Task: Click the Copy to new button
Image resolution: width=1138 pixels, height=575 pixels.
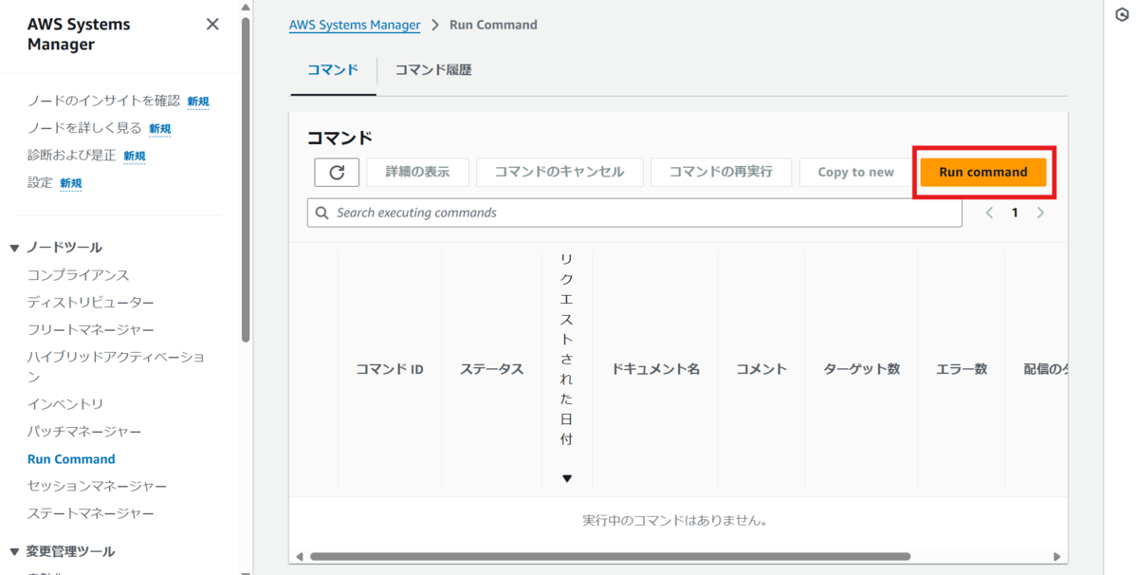Action: (855, 172)
